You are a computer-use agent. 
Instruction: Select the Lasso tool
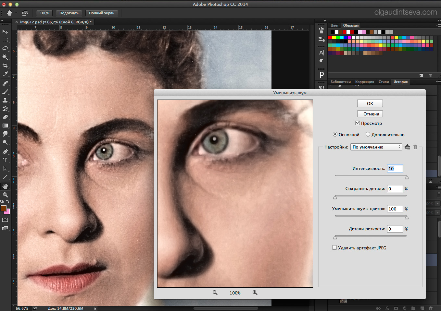[5, 49]
